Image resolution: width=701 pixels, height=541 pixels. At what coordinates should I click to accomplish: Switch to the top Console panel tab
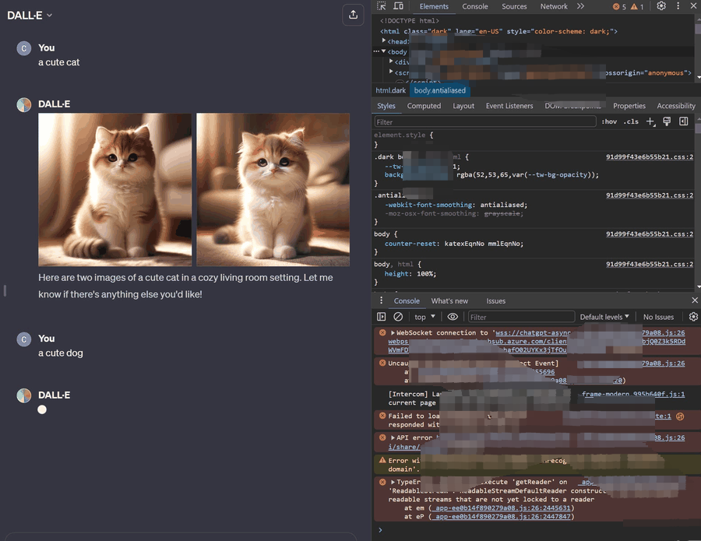(x=475, y=6)
